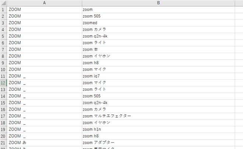This screenshot has height=149, width=243.
Task: Select cell A1 'ZOOM'
Action: click(x=44, y=10)
